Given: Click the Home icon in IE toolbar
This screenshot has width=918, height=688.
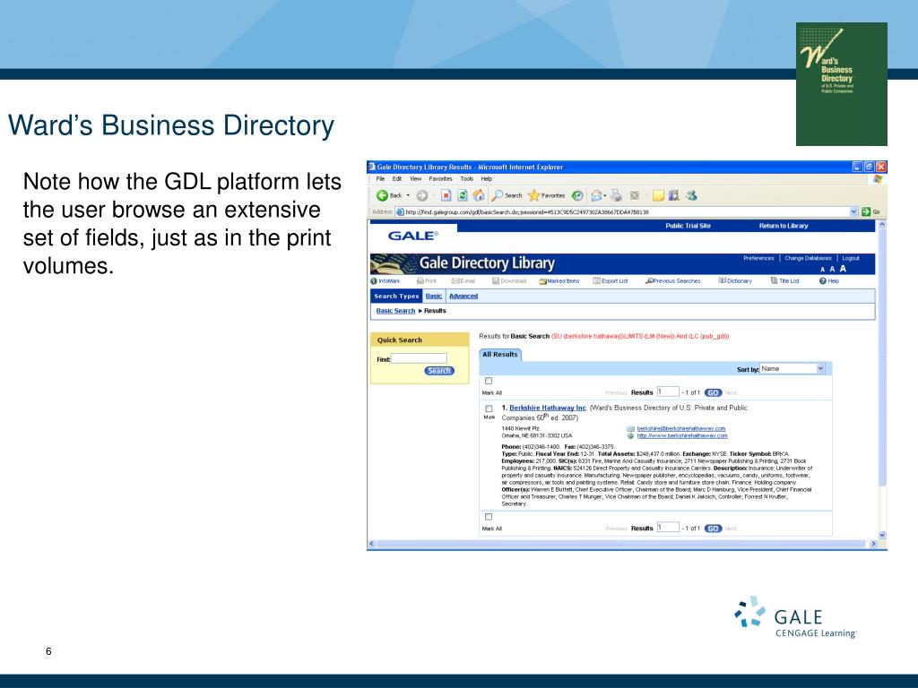Looking at the screenshot, I should tap(479, 195).
